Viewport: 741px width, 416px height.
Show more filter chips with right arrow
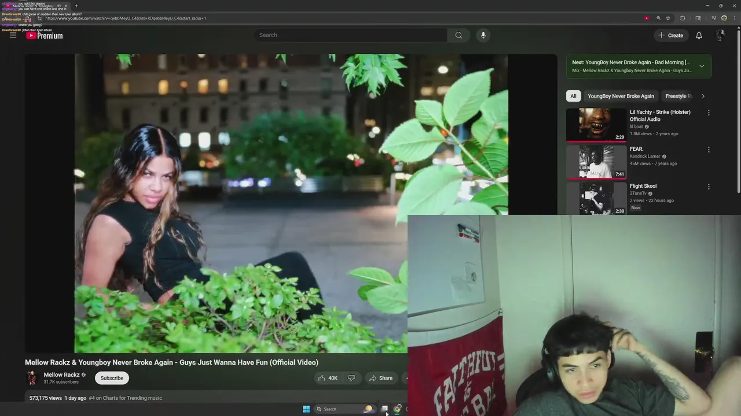click(x=703, y=96)
